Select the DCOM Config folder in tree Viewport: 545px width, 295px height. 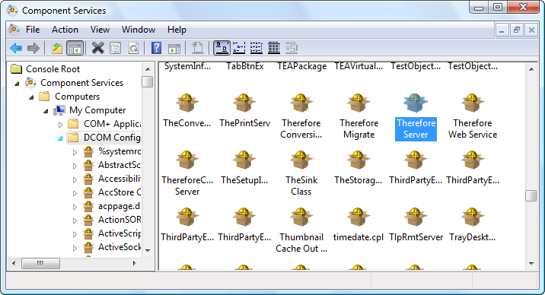coord(112,138)
